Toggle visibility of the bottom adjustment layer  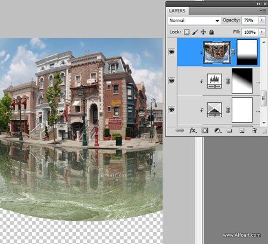pyautogui.click(x=172, y=110)
